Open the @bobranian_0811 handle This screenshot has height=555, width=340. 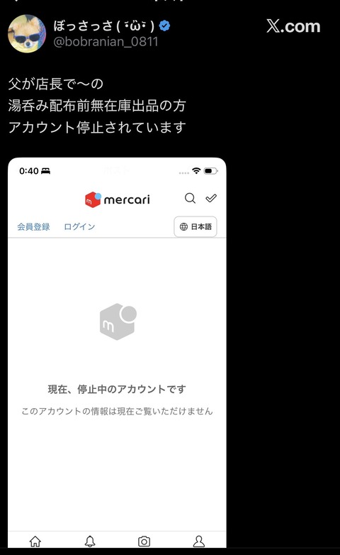106,42
